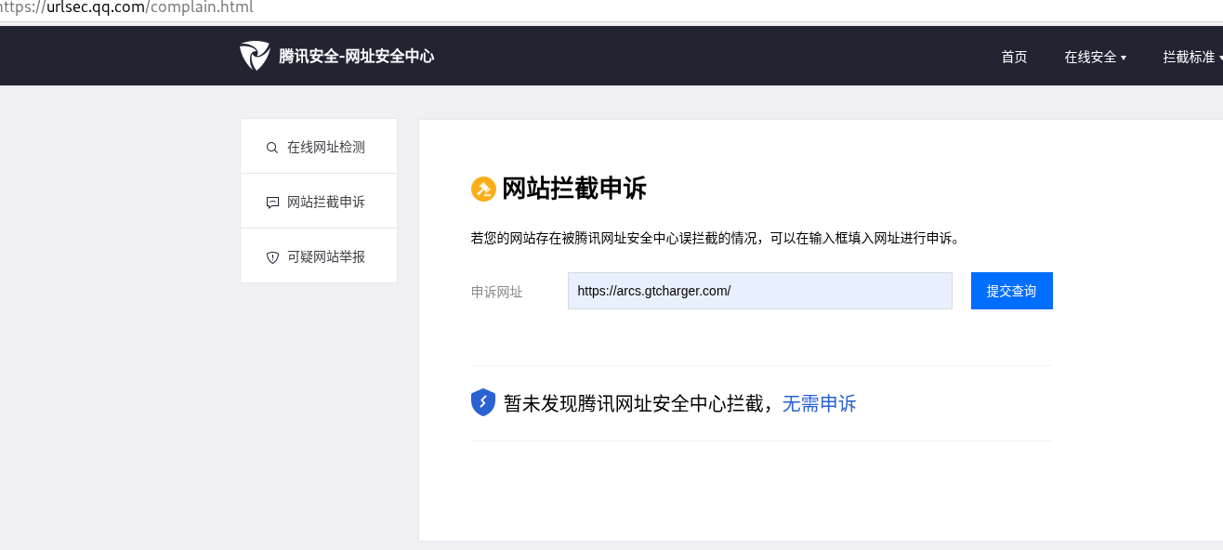Select 可疑网站举报 in the sidebar
This screenshot has height=550, width=1223.
pyautogui.click(x=319, y=256)
